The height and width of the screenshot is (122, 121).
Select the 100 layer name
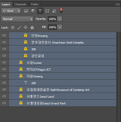point(34,83)
